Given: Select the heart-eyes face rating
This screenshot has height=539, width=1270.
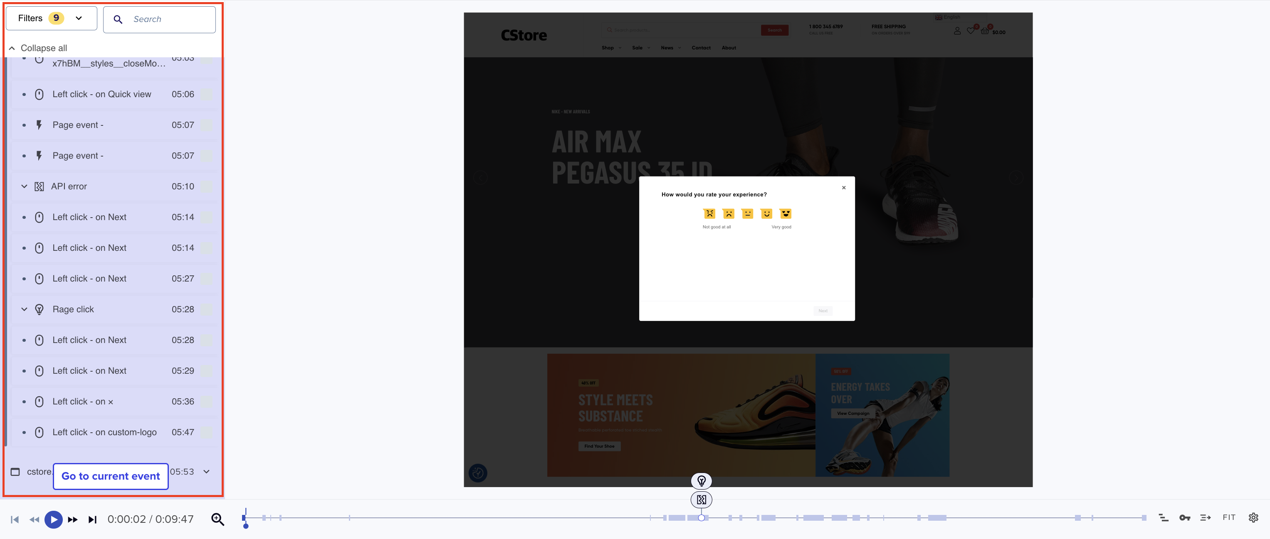Looking at the screenshot, I should 786,213.
